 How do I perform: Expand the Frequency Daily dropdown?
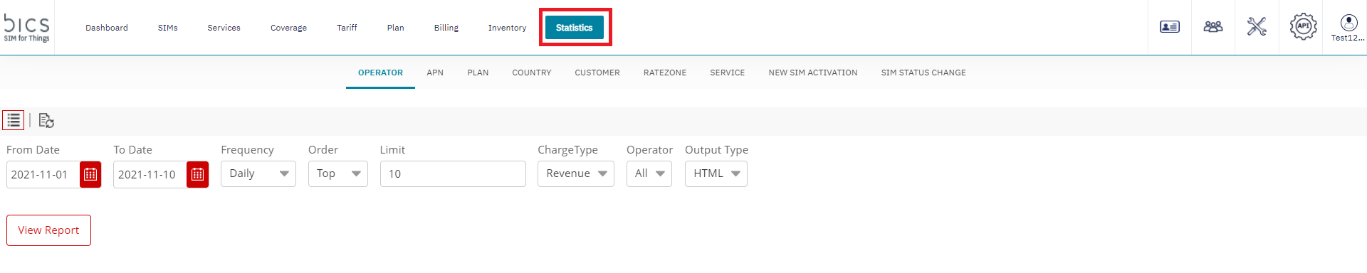(258, 173)
